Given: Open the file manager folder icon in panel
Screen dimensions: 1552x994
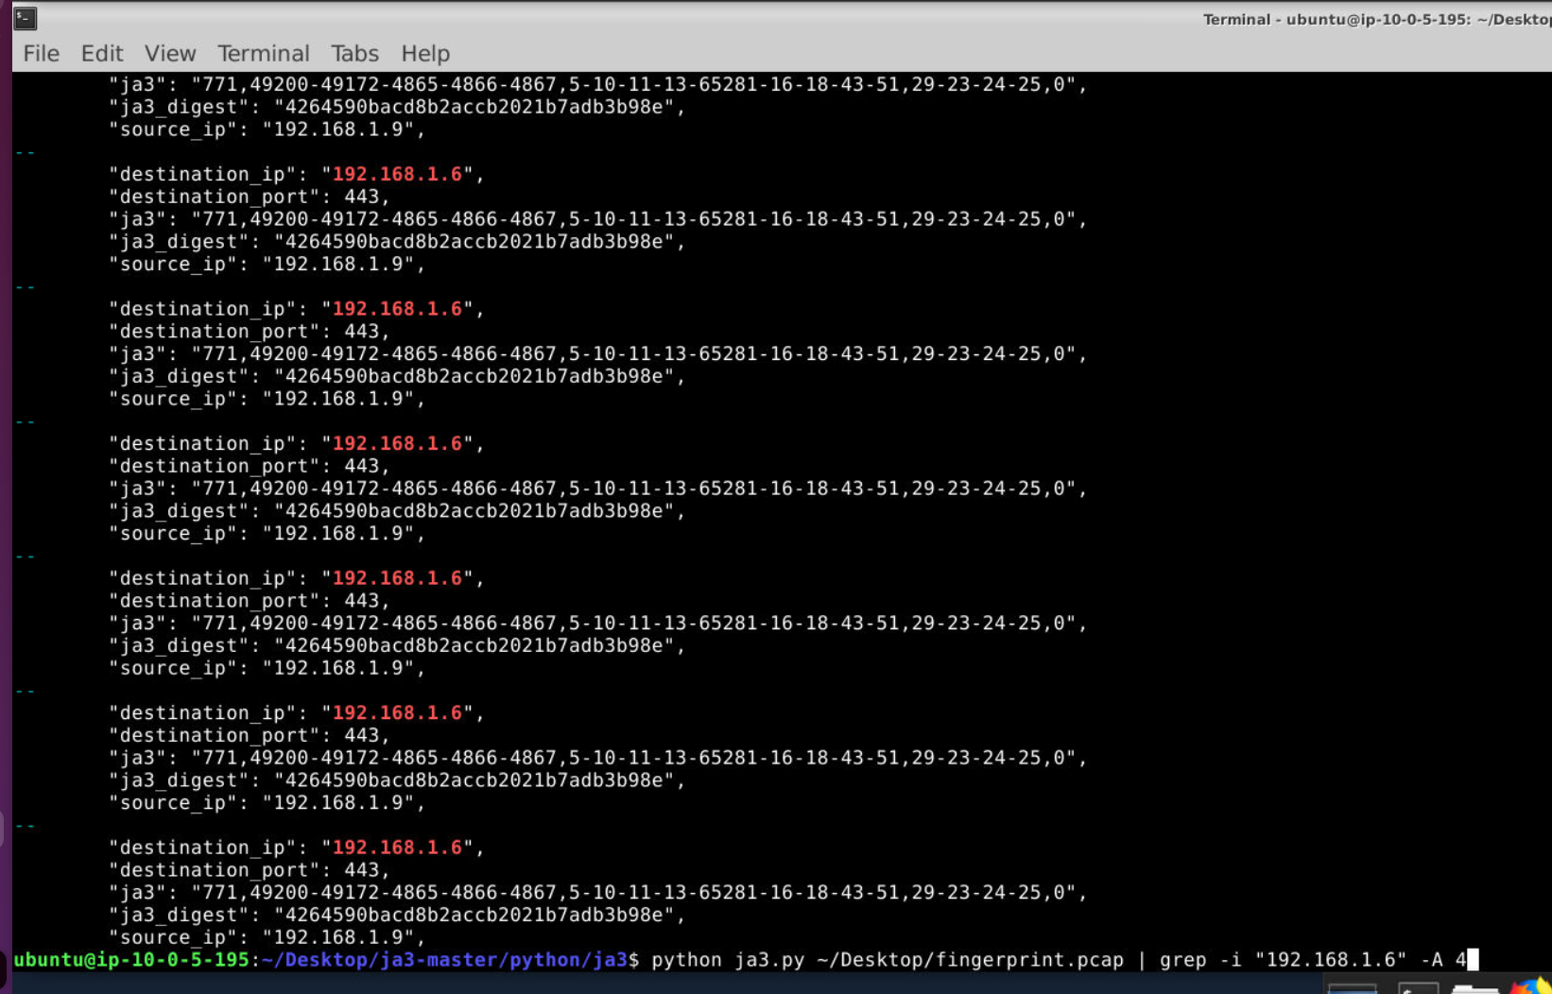Looking at the screenshot, I should pos(1474,988).
